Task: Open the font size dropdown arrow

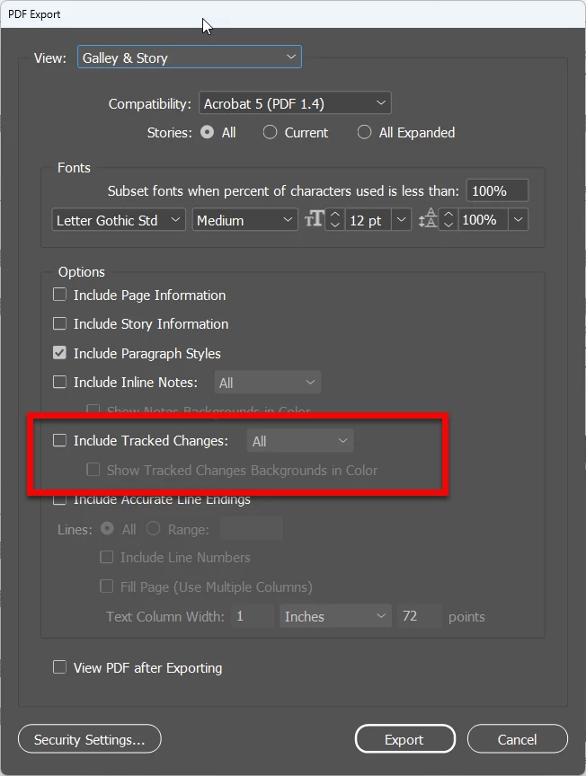Action: pos(401,220)
